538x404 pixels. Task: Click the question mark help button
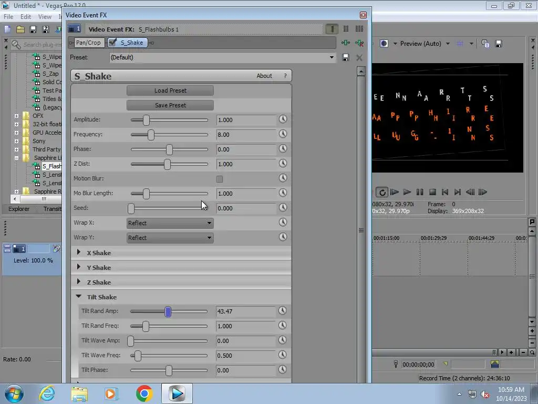[x=285, y=76]
